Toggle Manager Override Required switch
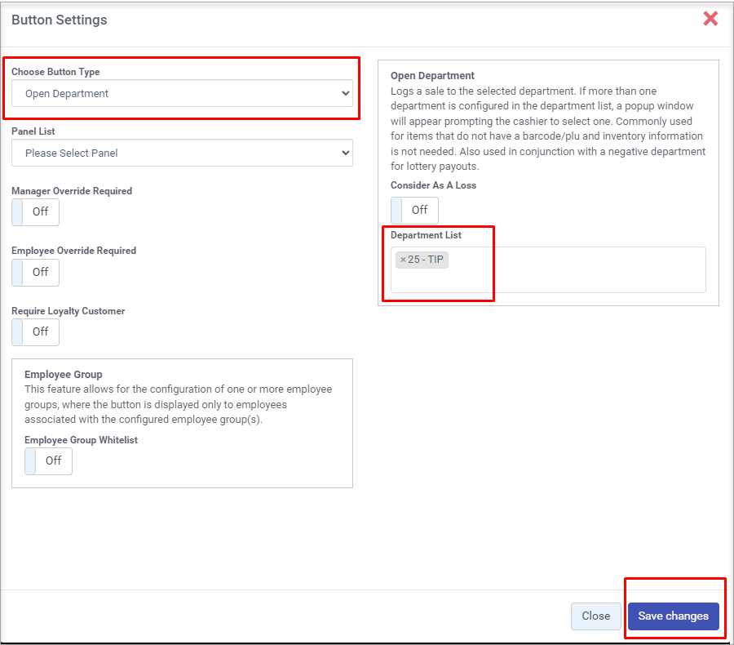 click(x=35, y=211)
